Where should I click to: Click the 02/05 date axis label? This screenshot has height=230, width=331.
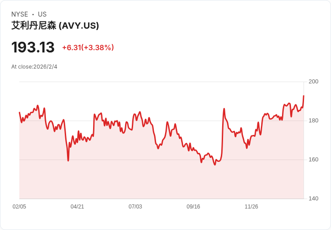[x=19, y=206]
